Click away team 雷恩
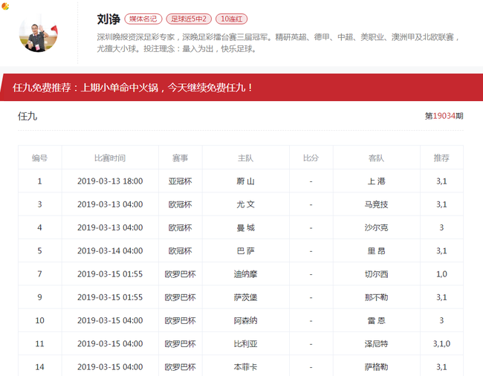This screenshot has height=376, width=483. [376, 320]
